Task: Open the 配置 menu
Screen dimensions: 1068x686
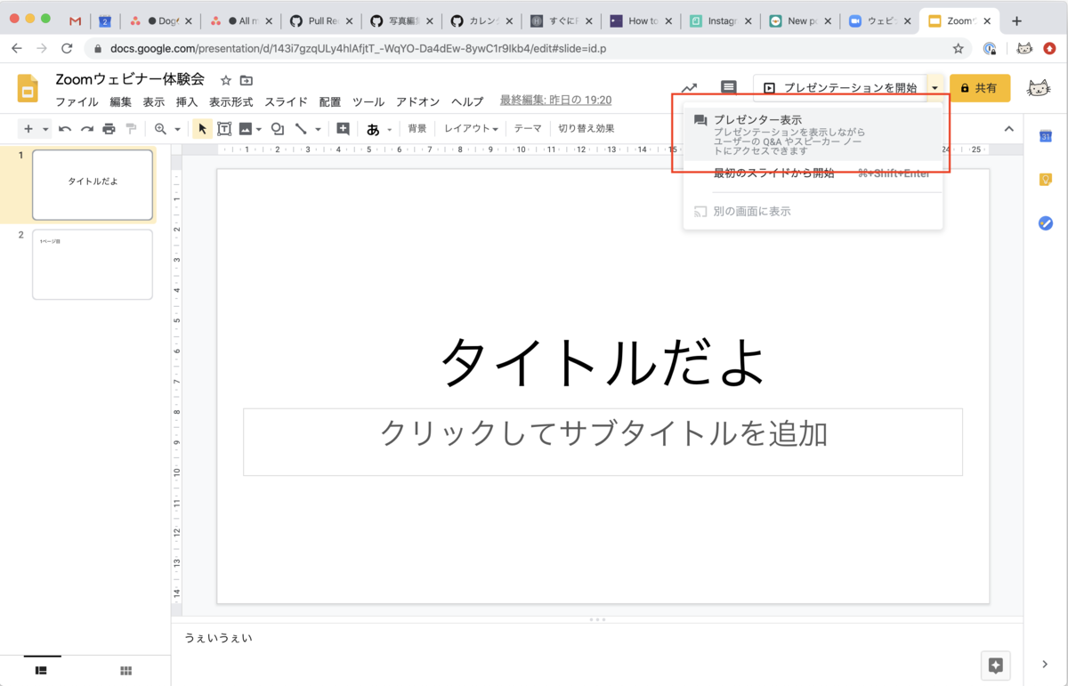Action: pos(330,101)
